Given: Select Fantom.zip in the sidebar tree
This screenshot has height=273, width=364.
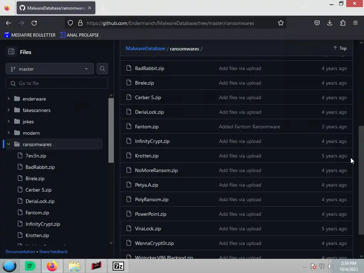Looking at the screenshot, I should 37,213.
